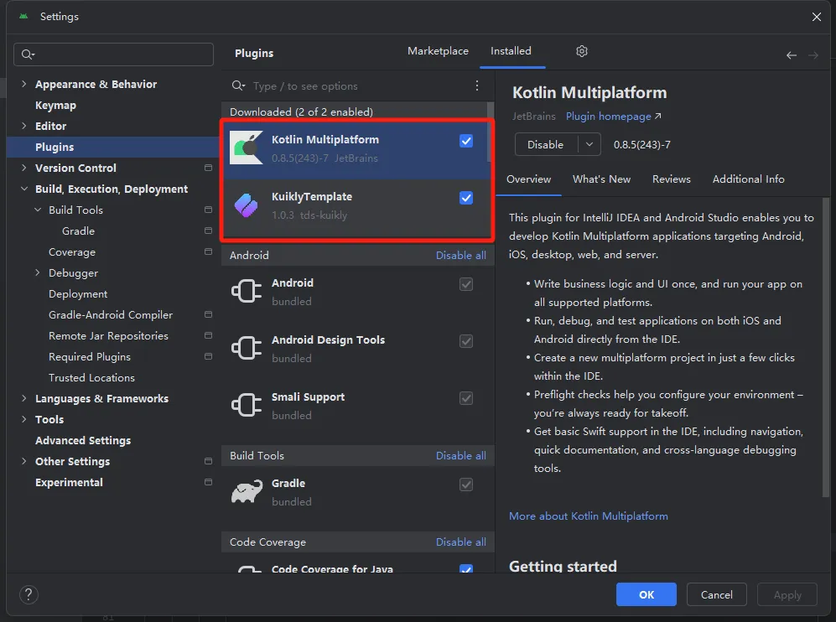Viewport: 836px width, 622px height.
Task: Toggle the Smali Support plugin checkbox
Action: 466,398
